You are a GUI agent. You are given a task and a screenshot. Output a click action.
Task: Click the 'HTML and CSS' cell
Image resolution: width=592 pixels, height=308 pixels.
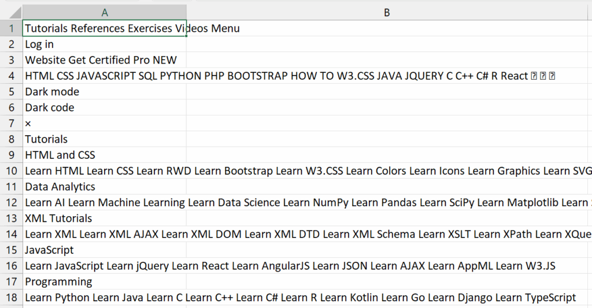pos(105,155)
